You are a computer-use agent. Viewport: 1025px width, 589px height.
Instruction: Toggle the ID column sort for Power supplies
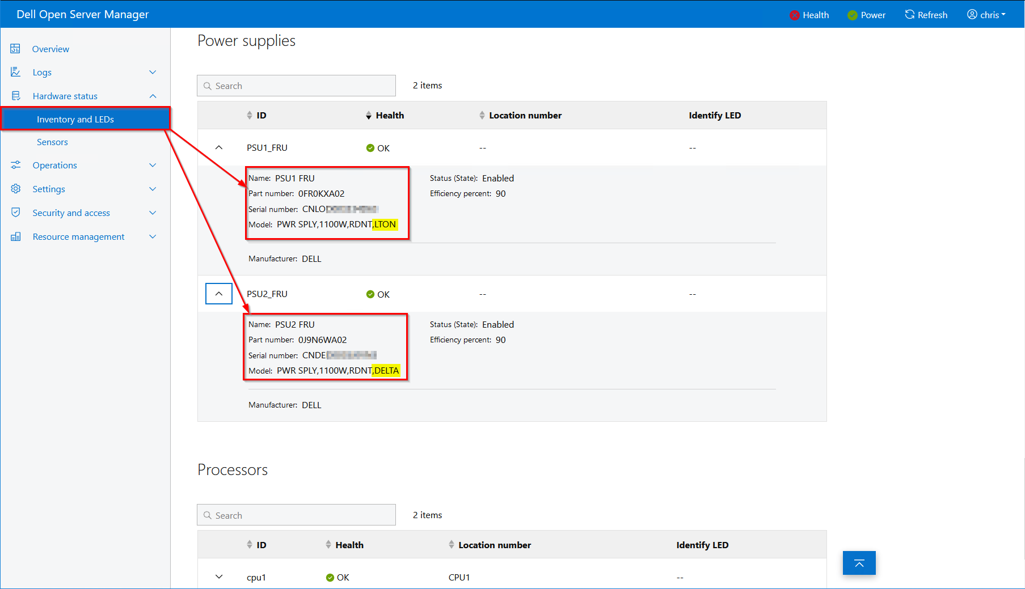click(x=250, y=115)
